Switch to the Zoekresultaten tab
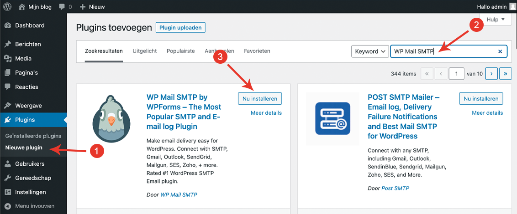This screenshot has height=214, width=517. click(104, 51)
